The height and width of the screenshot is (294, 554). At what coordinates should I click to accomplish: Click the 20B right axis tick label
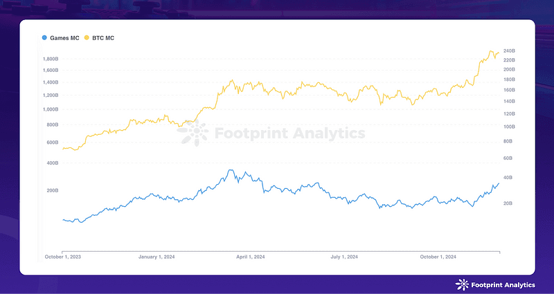[x=508, y=203]
